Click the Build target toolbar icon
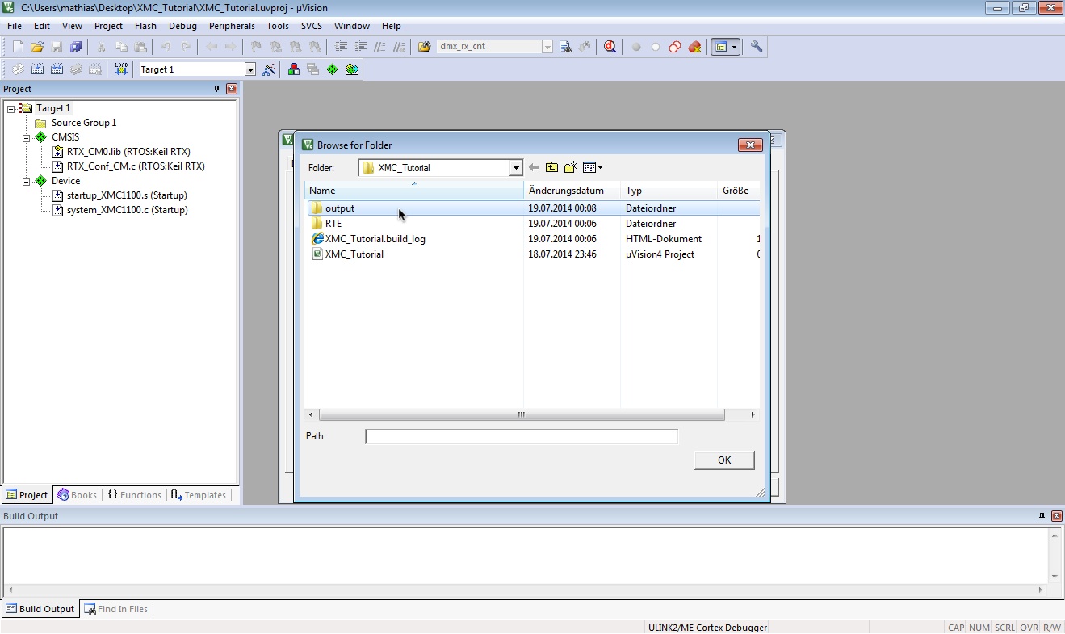 point(37,69)
